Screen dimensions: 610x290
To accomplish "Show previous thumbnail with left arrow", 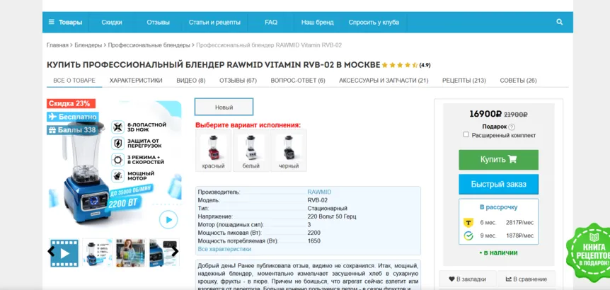I will (51, 252).
